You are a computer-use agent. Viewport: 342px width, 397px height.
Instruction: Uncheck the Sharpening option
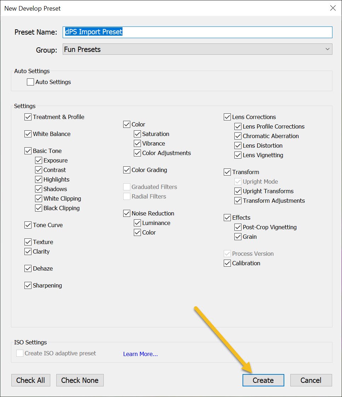(28, 285)
